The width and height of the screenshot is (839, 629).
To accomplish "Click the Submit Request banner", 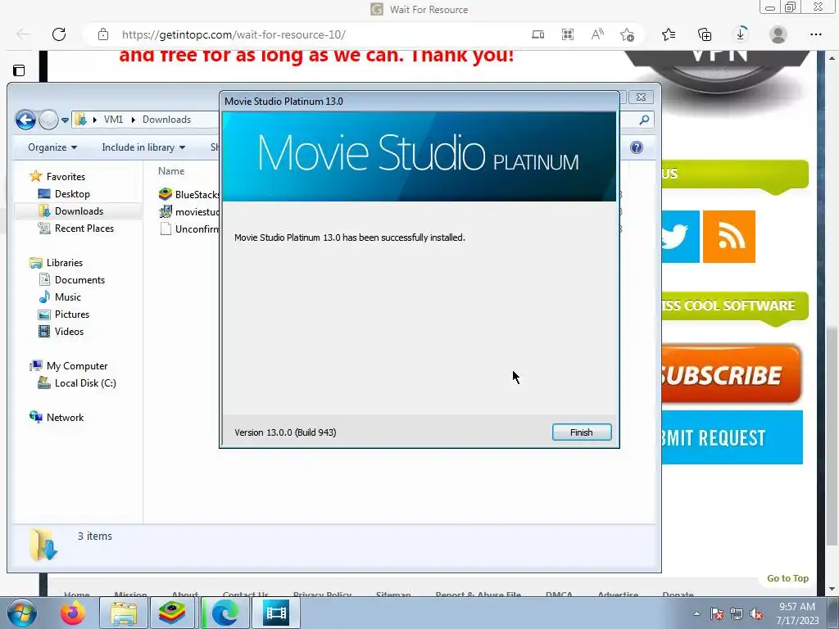I will pyautogui.click(x=732, y=437).
